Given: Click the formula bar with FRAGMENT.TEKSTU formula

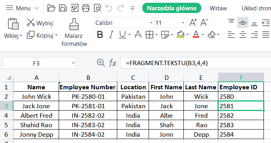Looking at the screenshot, I should (195, 63).
